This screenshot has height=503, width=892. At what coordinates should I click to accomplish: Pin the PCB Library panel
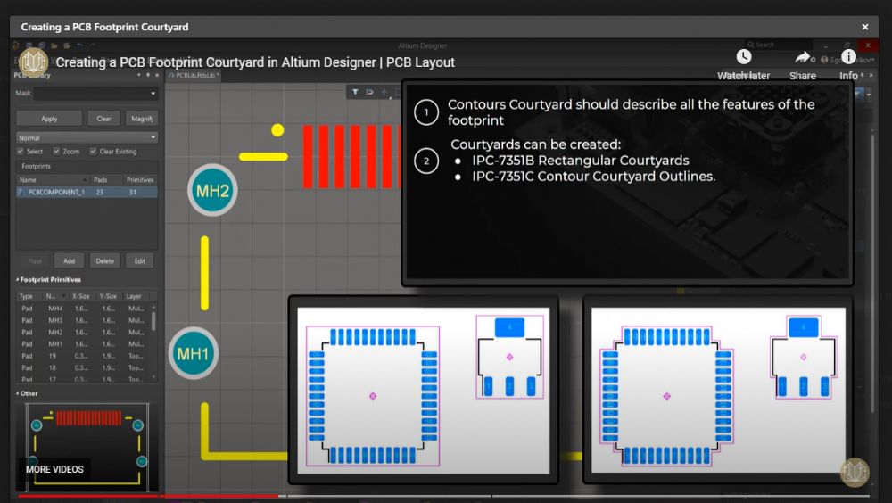click(148, 75)
